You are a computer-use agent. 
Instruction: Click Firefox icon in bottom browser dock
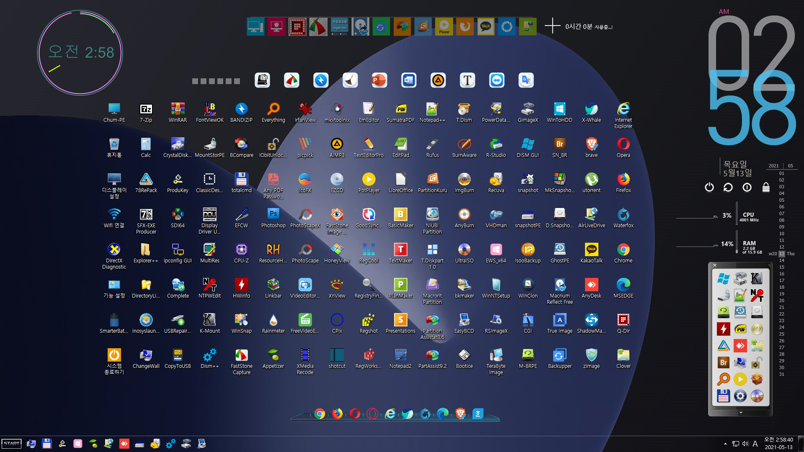point(337,414)
